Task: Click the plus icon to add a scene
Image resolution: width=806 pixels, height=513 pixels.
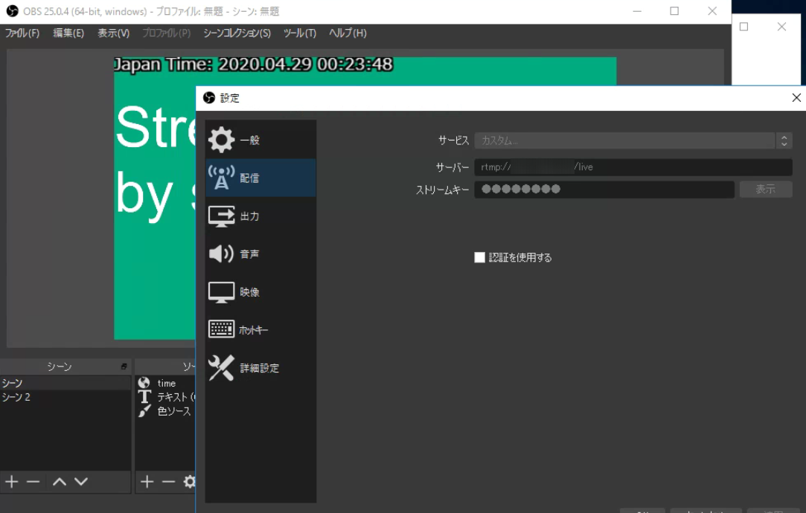Action: pos(11,482)
